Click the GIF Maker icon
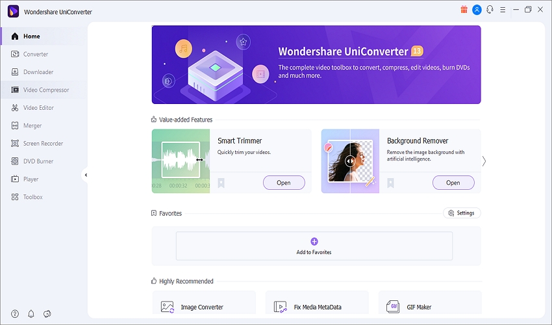 (x=393, y=307)
